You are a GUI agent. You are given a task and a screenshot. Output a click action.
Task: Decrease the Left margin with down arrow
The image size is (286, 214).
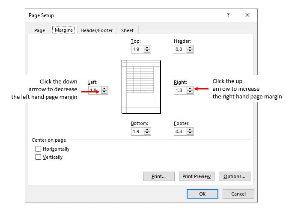click(104, 92)
